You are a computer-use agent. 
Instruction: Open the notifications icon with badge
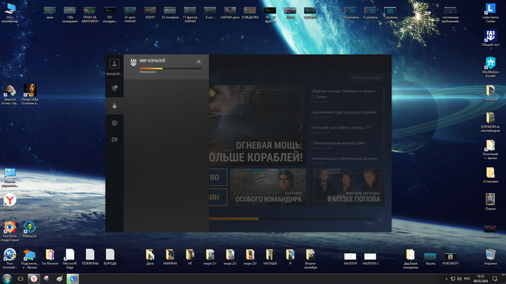pyautogui.click(x=114, y=88)
